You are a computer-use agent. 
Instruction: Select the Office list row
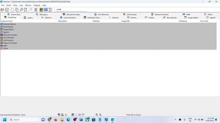coord(108,49)
